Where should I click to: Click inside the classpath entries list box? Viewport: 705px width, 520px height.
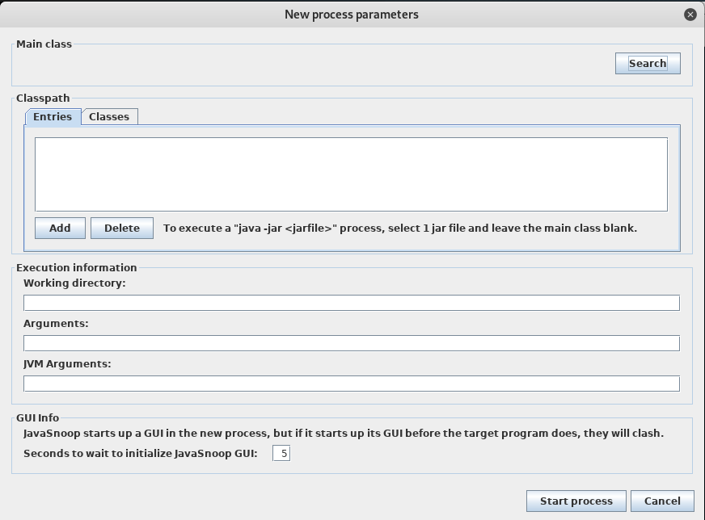351,174
